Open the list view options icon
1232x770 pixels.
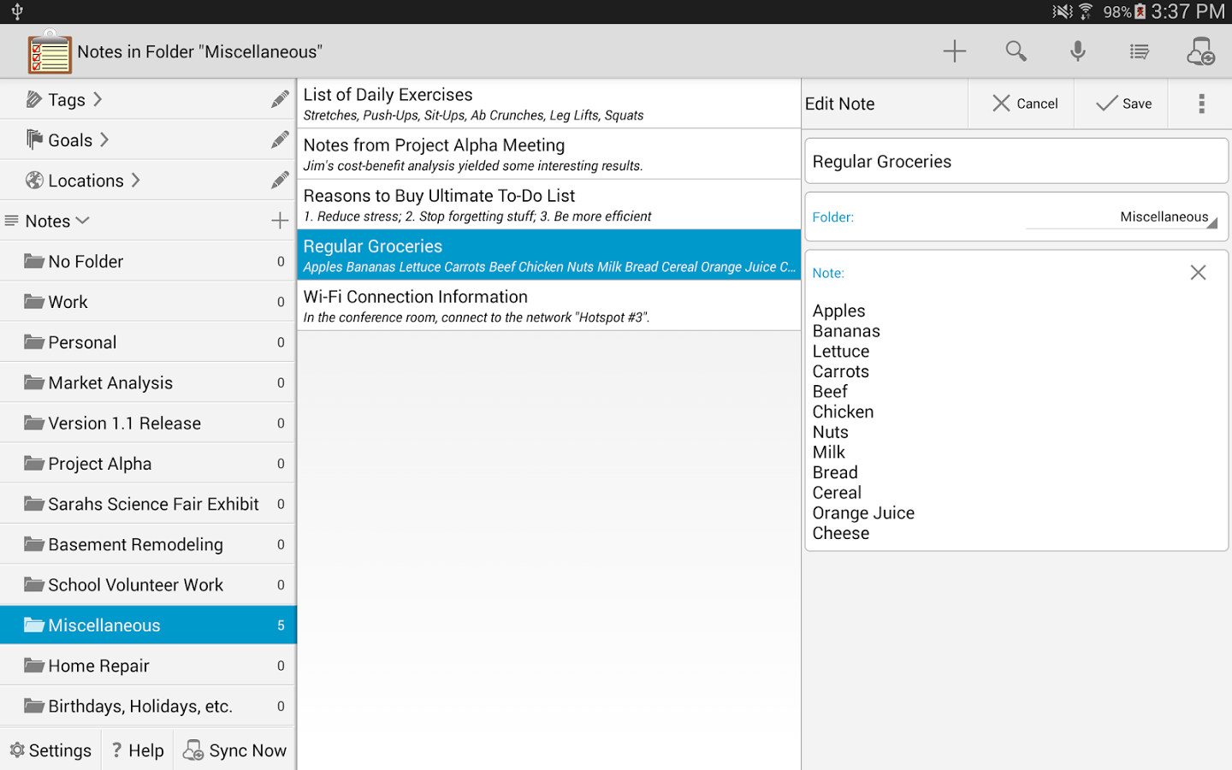1139,52
